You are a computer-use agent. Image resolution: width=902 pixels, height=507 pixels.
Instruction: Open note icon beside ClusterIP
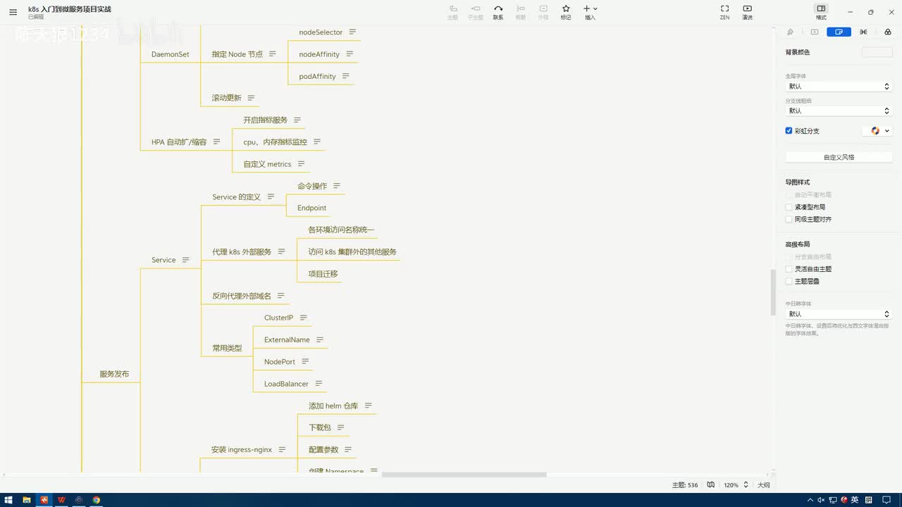303,318
